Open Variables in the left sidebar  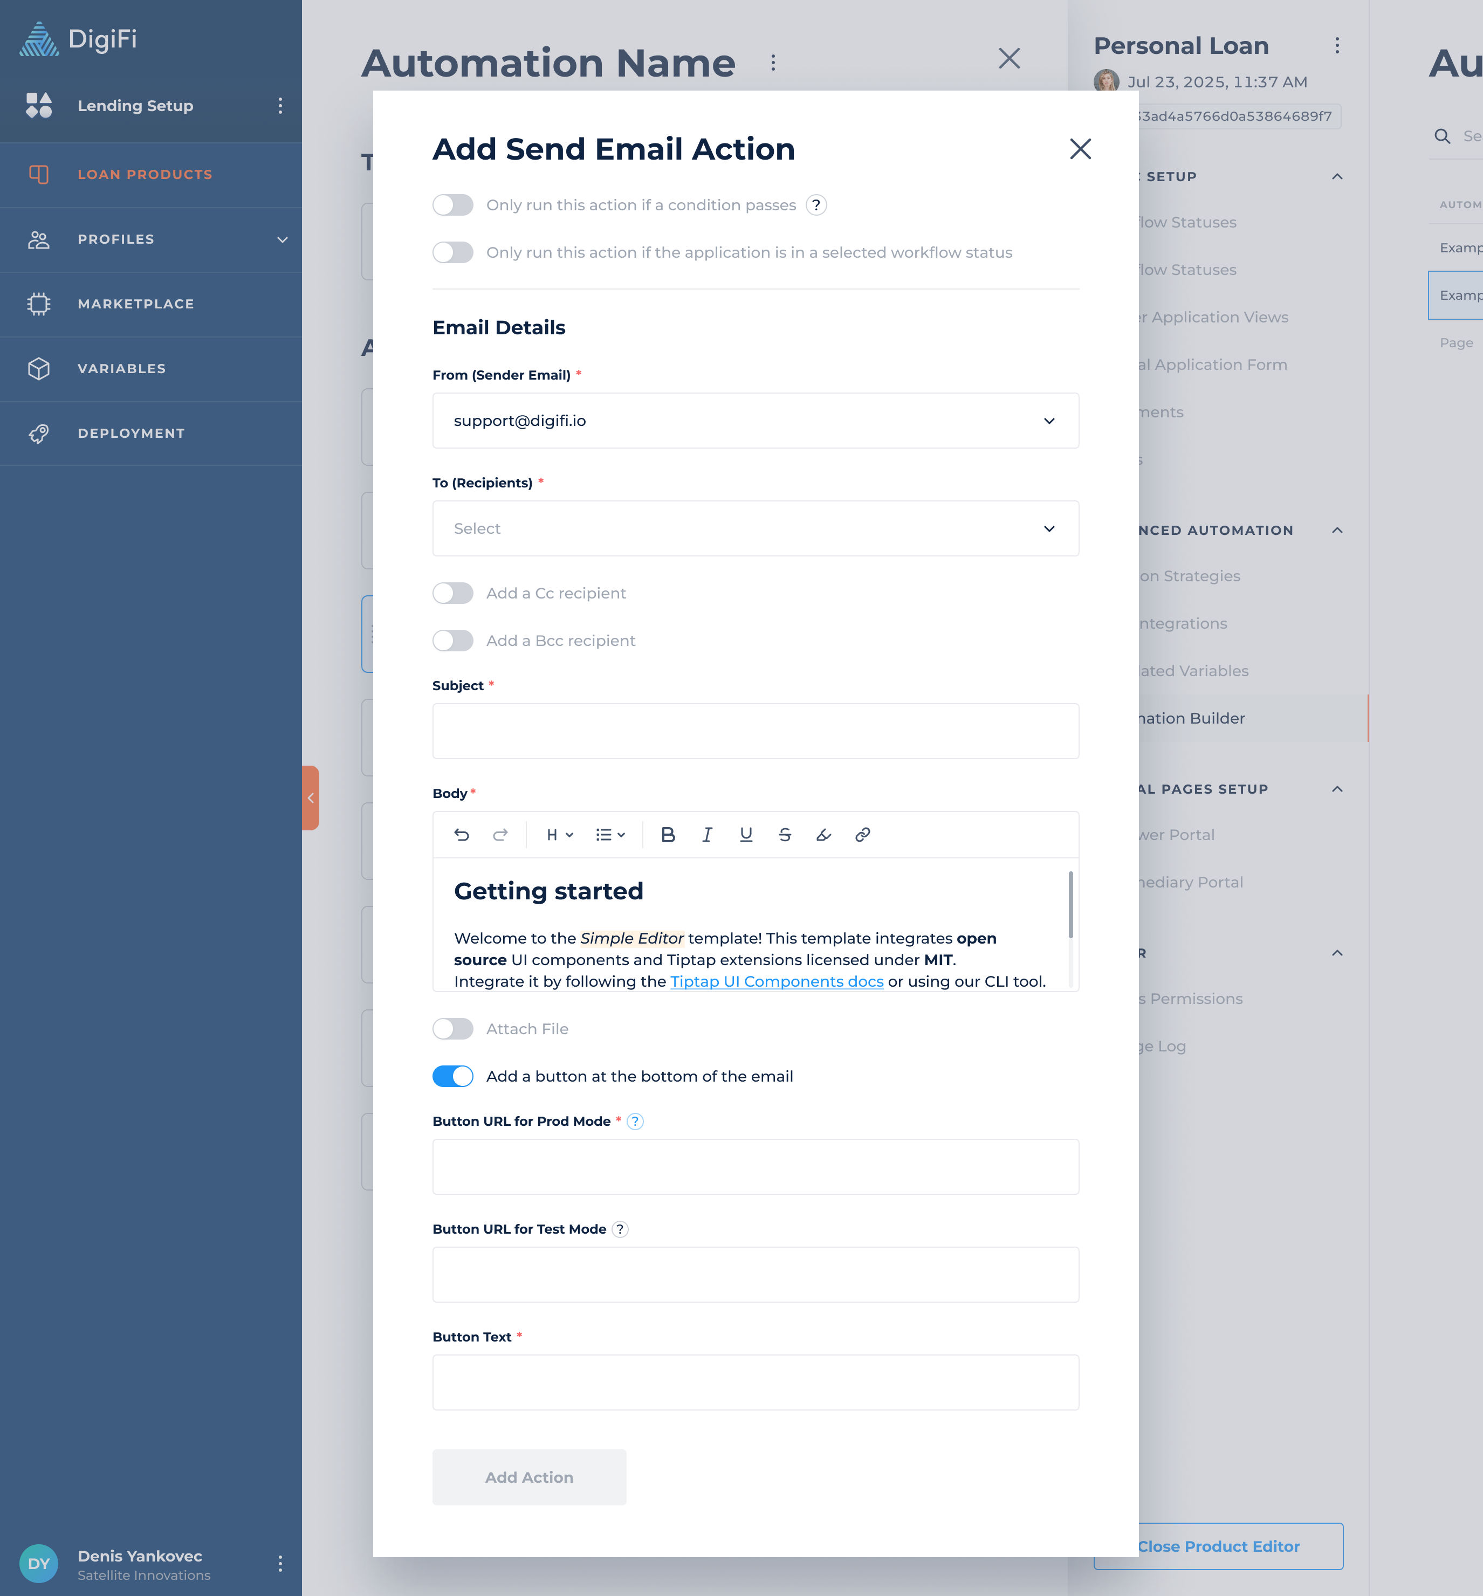[x=122, y=368]
